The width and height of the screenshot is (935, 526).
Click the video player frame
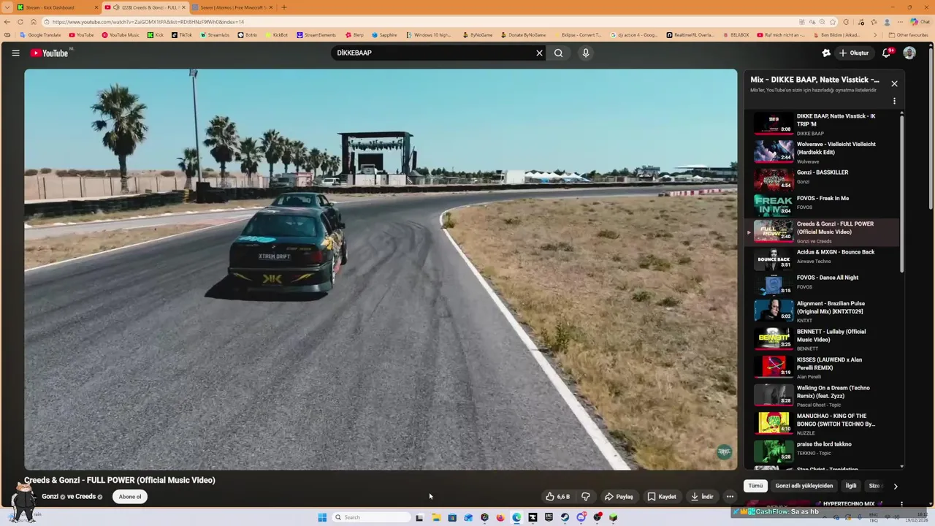click(x=381, y=270)
